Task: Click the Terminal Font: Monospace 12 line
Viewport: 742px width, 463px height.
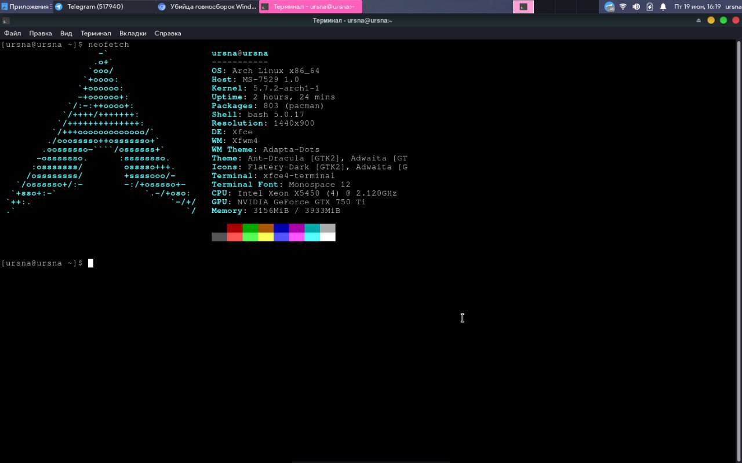Action: [281, 185]
